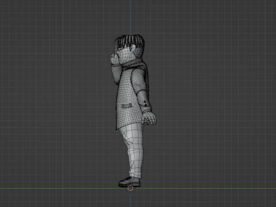276x207 pixels.
Task: Click the coat sleeve cuff buttons
Action: 145,103
